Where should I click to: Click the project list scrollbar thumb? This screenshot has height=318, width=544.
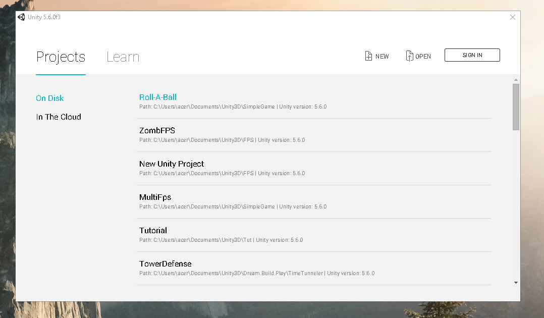point(516,107)
